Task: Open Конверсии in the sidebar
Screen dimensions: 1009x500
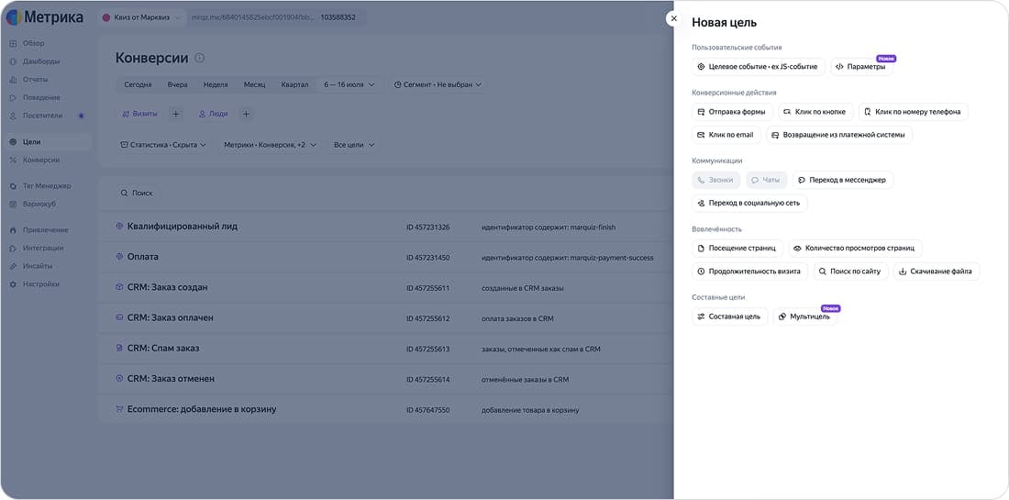Action: pos(41,160)
